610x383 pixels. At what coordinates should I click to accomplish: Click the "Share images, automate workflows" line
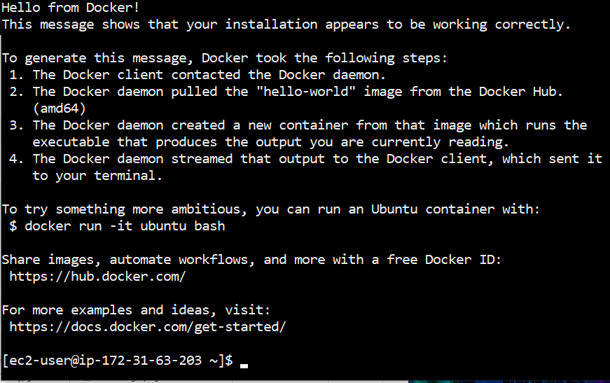coord(251,260)
